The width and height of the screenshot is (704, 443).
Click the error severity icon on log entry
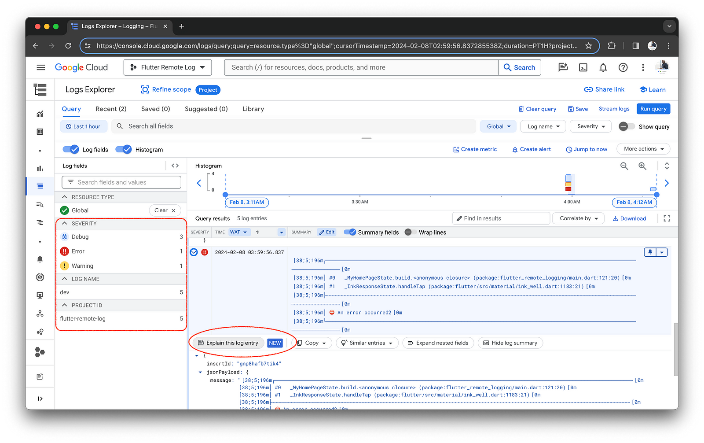(x=205, y=252)
